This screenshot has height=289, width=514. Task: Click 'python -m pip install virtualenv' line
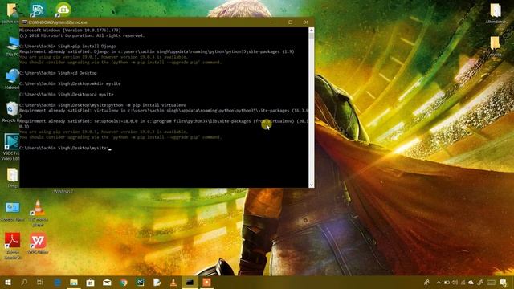click(103, 105)
